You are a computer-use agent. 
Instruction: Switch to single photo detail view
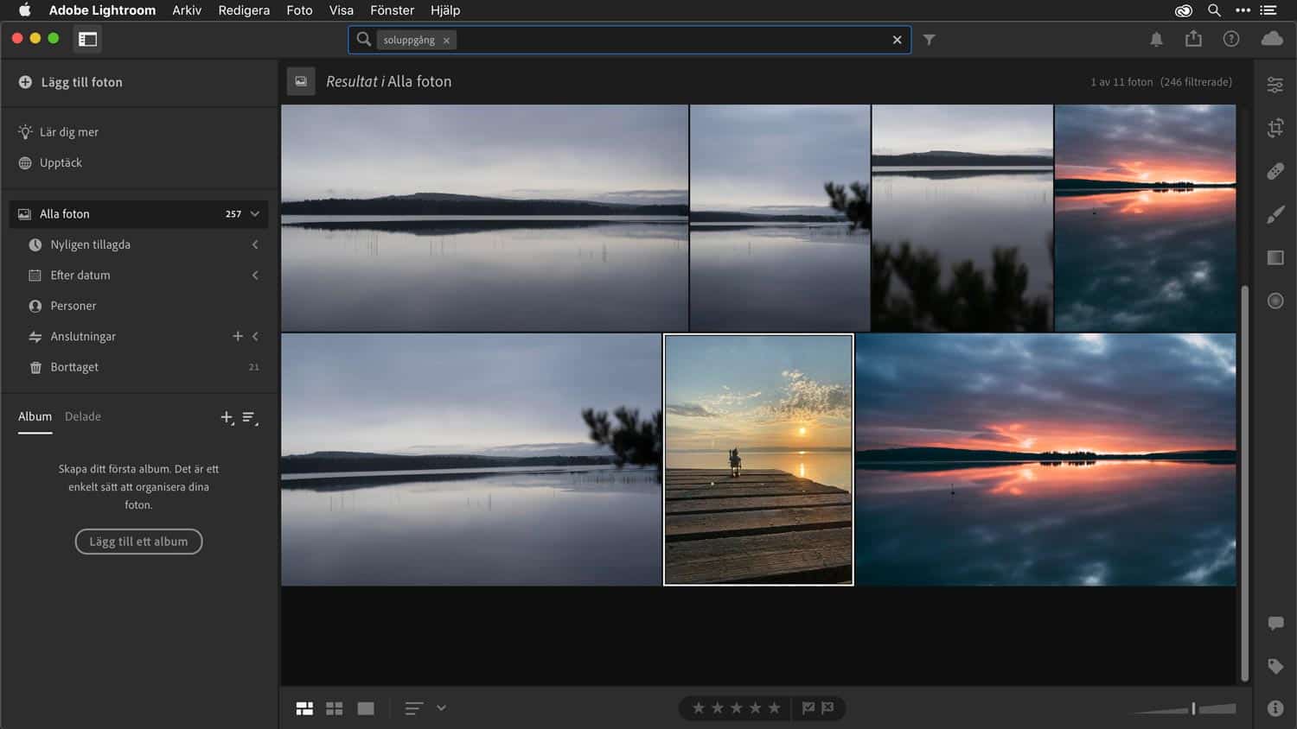365,707
